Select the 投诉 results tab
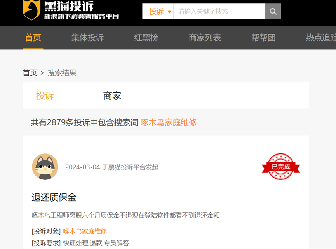Image resolution: width=336 pixels, height=249 pixels. pyautogui.click(x=45, y=96)
